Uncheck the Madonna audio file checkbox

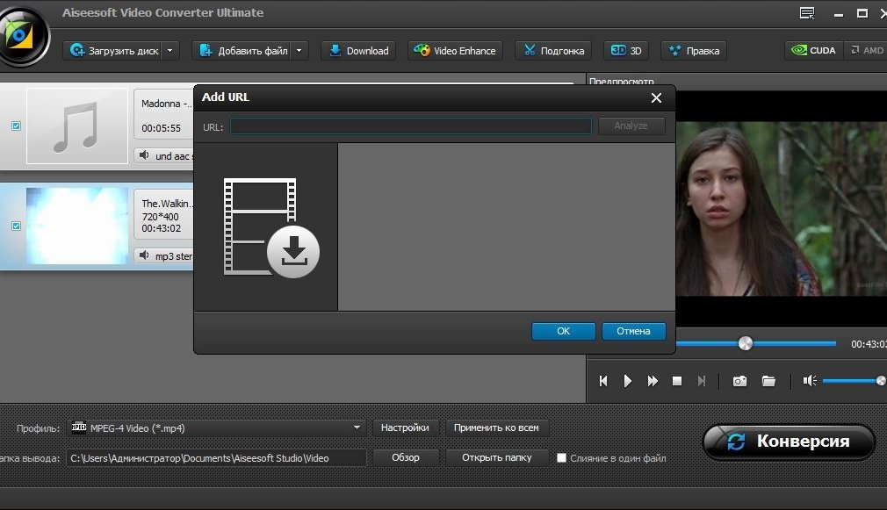coord(17,126)
